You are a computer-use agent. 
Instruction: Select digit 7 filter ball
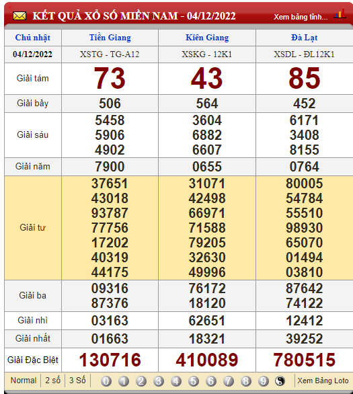pos(229,381)
